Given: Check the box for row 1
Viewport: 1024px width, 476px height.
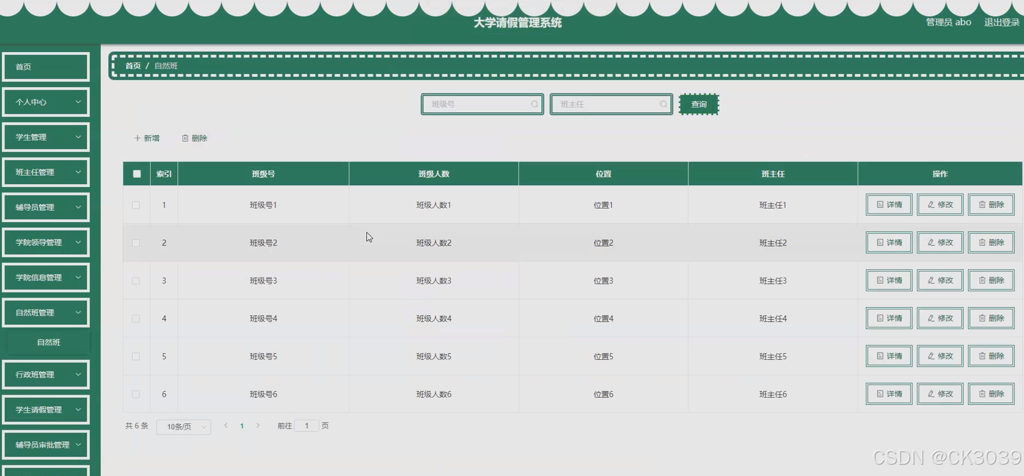Looking at the screenshot, I should (136, 205).
